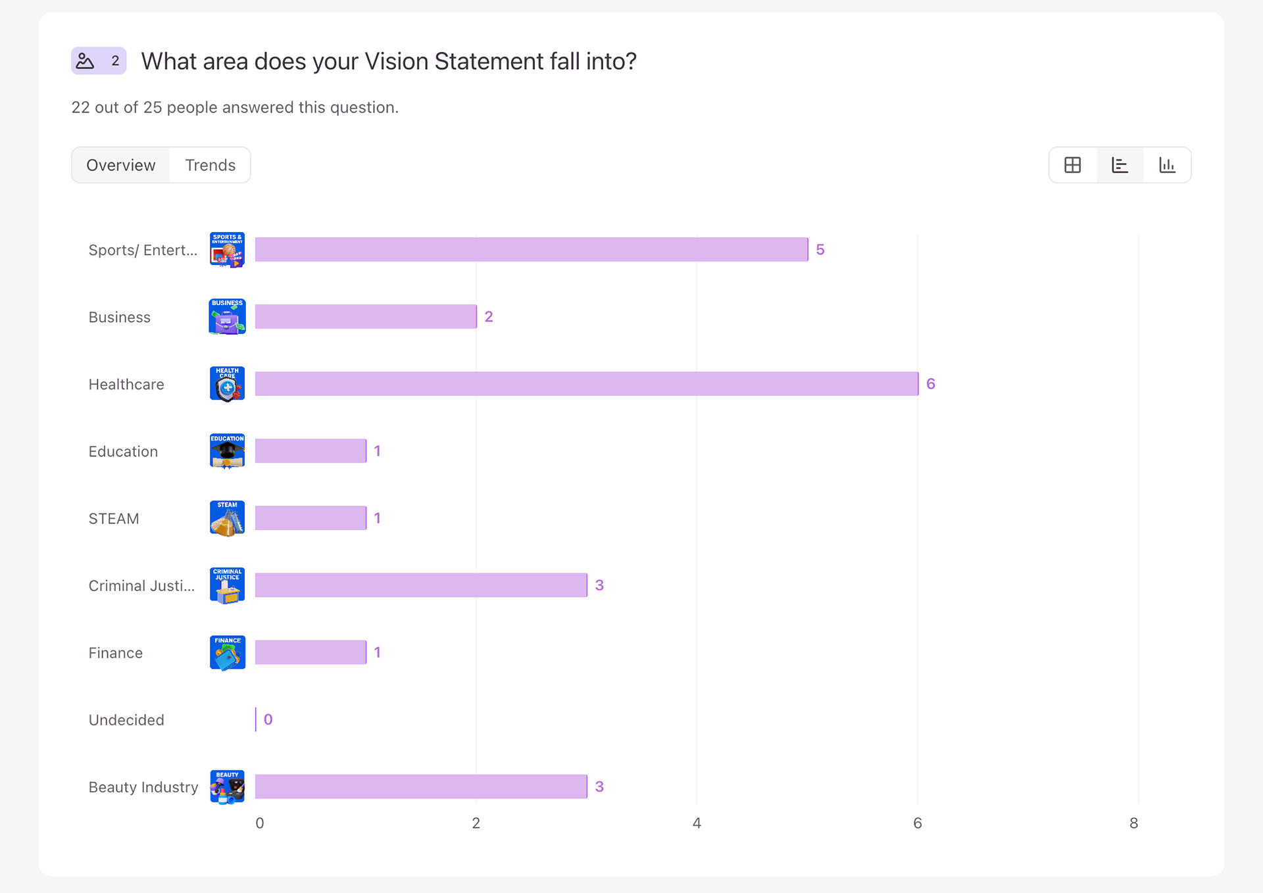Click the Business bar showing 2
Image resolution: width=1263 pixels, height=893 pixels.
(366, 317)
